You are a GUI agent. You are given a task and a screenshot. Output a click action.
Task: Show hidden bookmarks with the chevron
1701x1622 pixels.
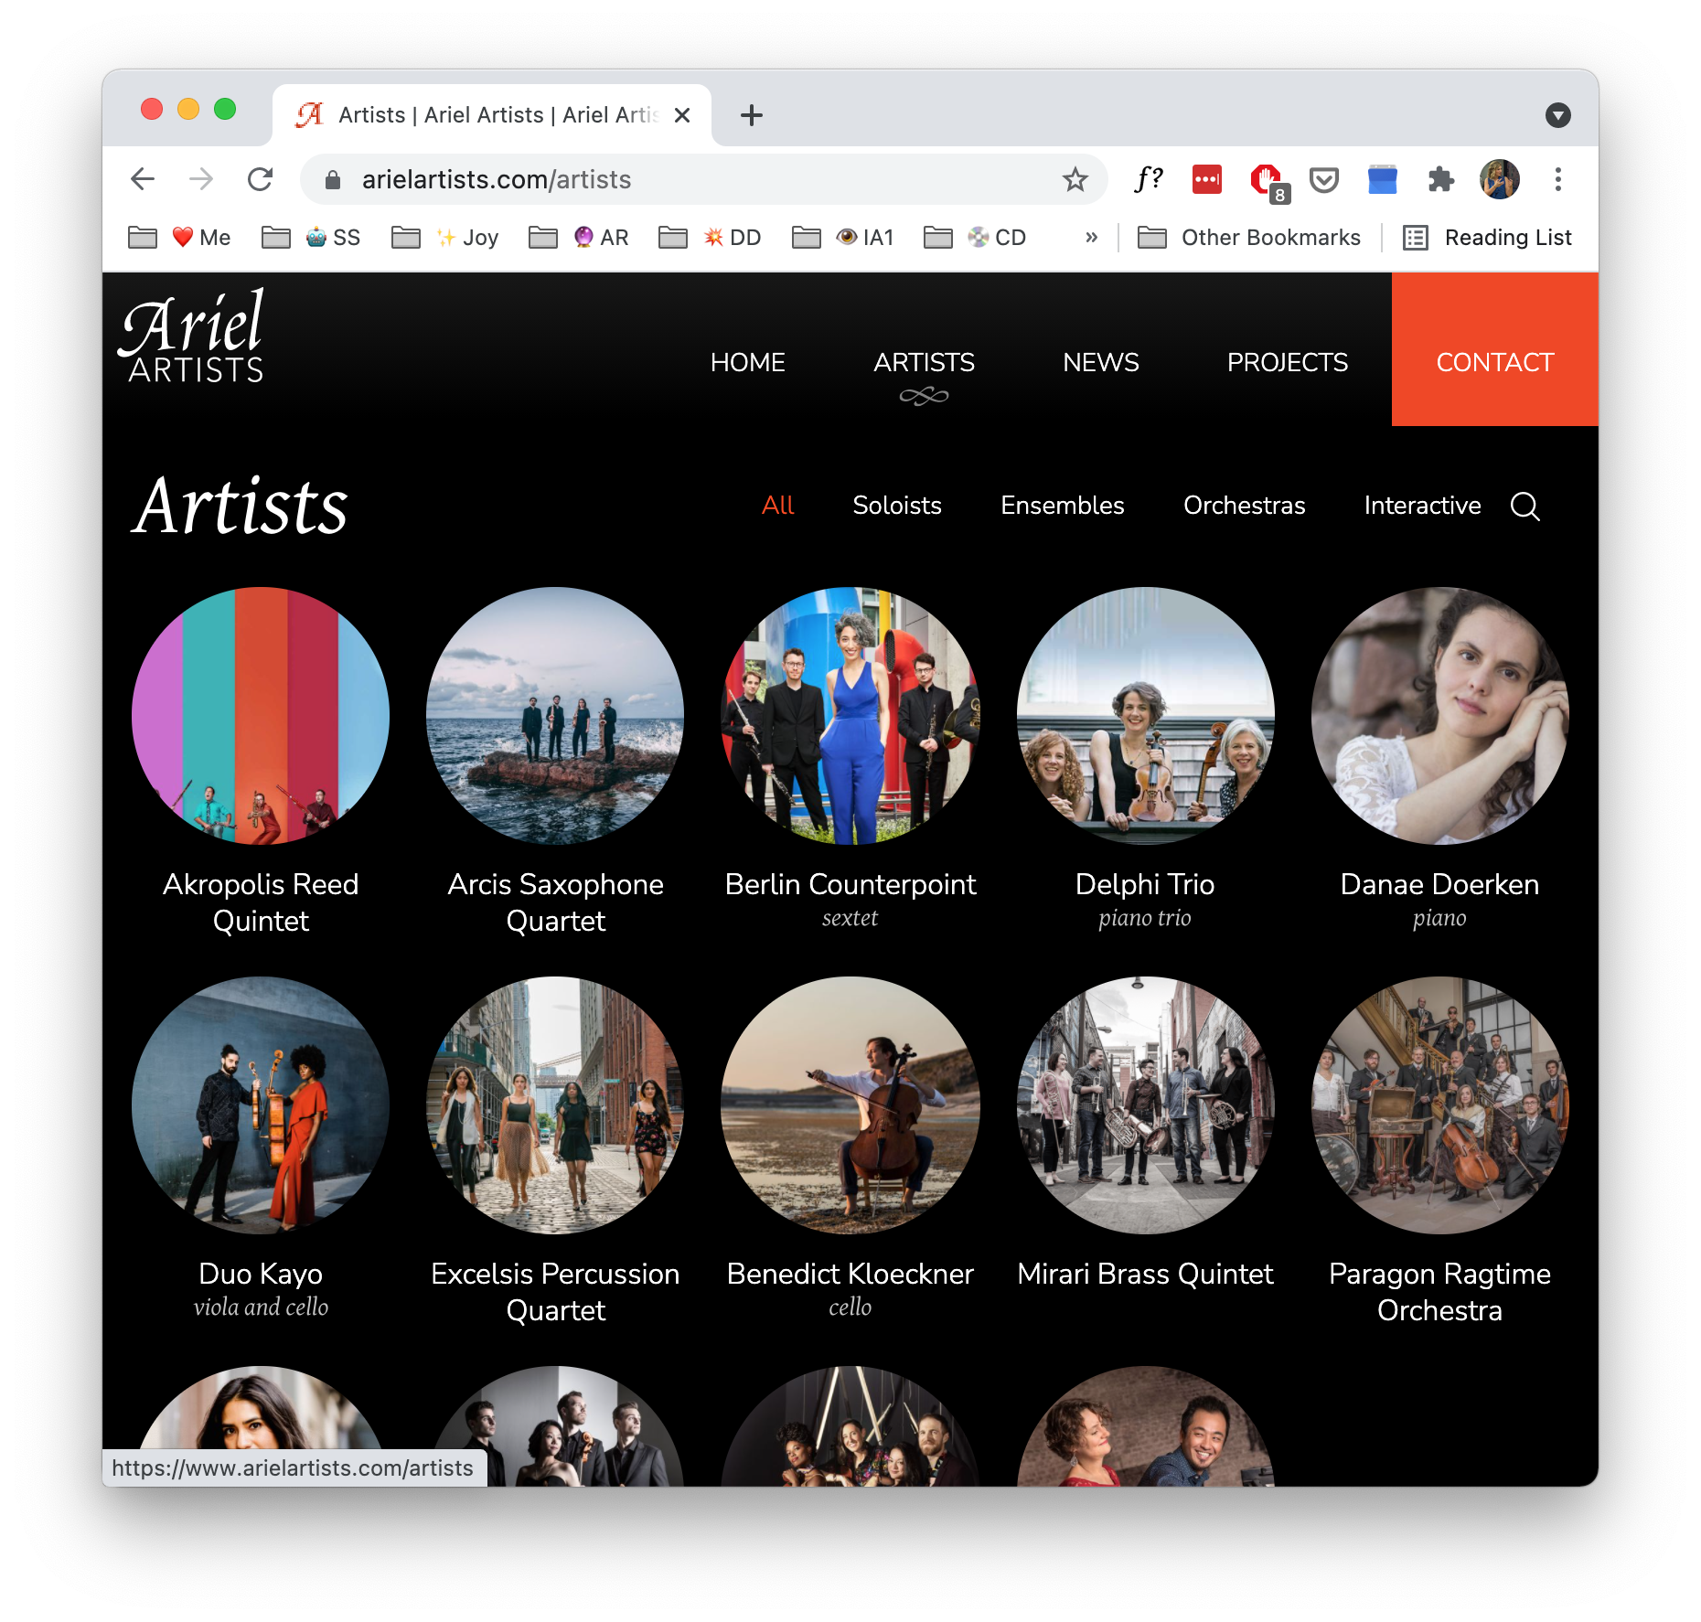[1091, 238]
